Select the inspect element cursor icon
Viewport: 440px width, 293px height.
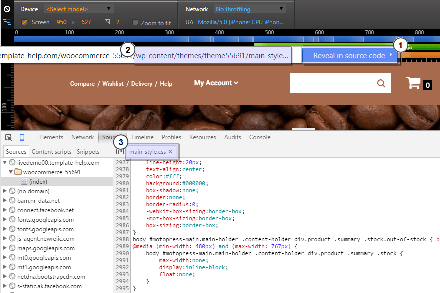[8, 137]
